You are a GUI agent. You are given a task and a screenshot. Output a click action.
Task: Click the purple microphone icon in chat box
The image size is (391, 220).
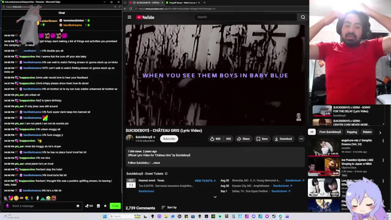click(8, 206)
